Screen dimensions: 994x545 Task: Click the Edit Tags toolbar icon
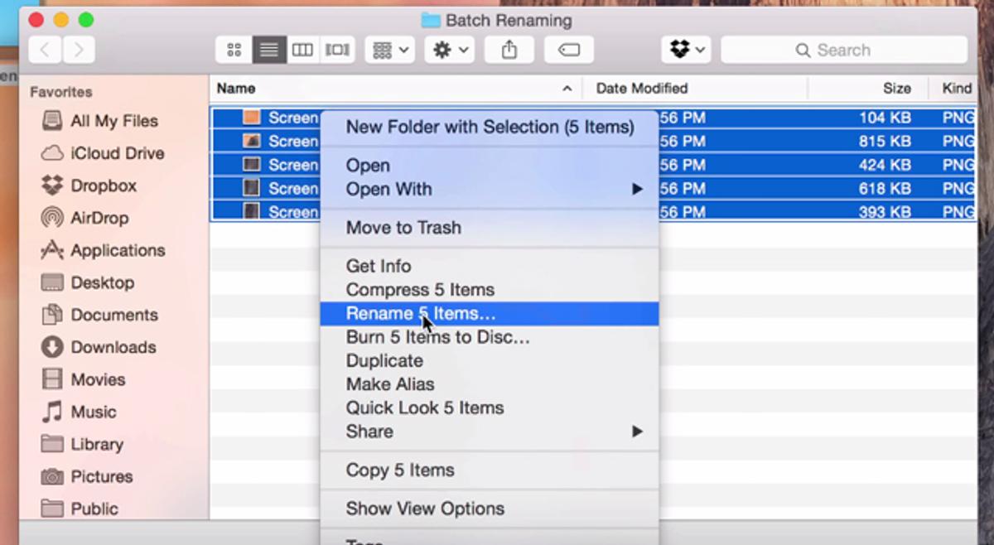[568, 50]
